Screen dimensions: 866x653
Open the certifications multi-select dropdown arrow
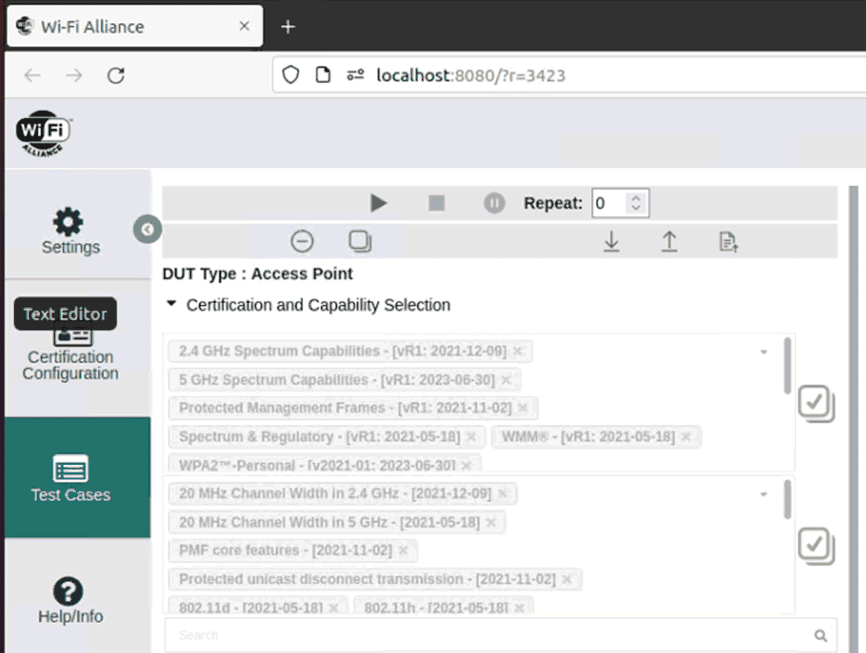coord(763,351)
